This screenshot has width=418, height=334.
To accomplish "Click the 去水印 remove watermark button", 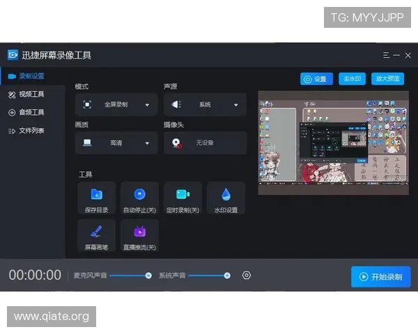I will coord(352,79).
